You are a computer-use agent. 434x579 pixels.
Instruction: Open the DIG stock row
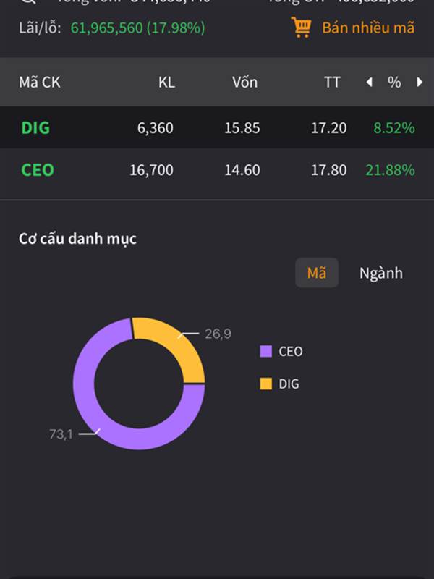(x=36, y=128)
